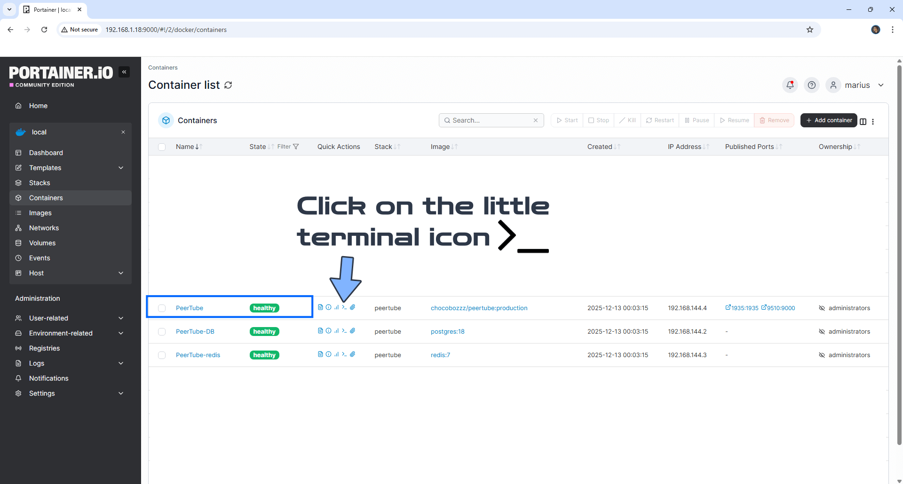Open the marius user dropdown
The image size is (903, 484).
(857, 85)
